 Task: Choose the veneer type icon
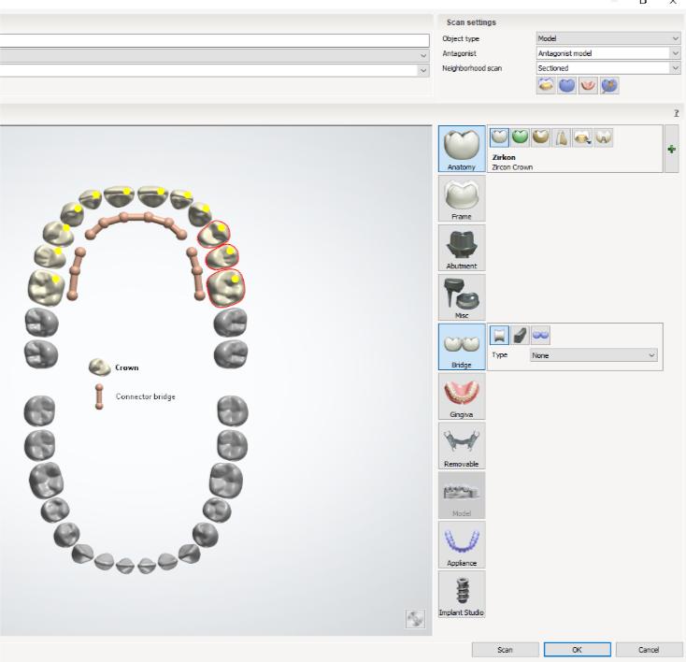(x=562, y=137)
